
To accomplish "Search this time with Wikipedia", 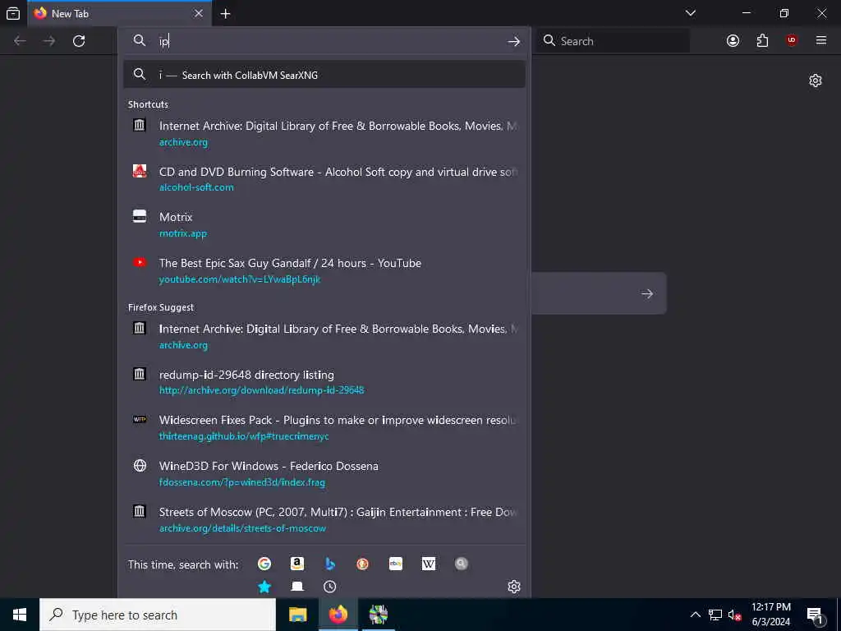I will point(429,564).
